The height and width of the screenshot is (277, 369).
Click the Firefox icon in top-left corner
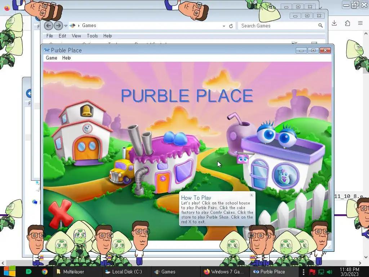coord(7,8)
